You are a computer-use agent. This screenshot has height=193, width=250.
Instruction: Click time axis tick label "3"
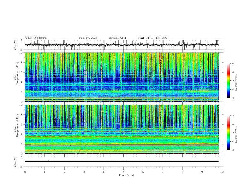tap(84, 172)
